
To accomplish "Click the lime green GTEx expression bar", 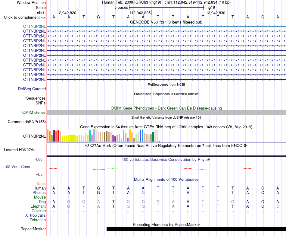I will (123, 136).
